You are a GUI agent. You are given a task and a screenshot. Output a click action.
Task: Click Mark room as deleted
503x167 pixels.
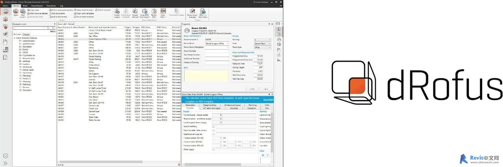[37, 13]
